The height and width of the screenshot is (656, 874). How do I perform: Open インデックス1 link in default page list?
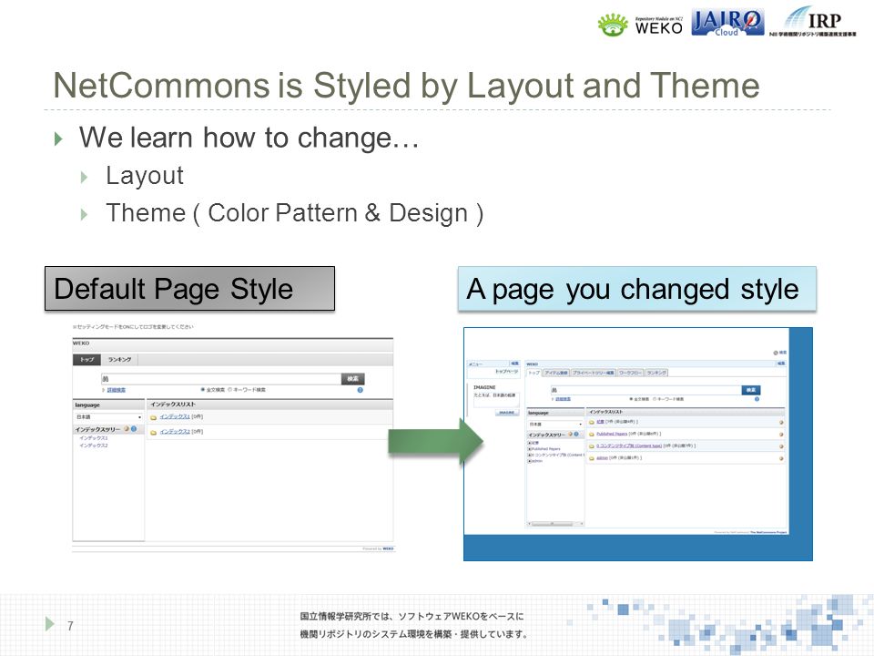[x=175, y=417]
